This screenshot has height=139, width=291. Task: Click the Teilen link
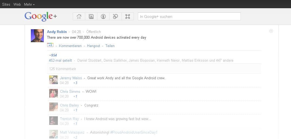tap(110, 46)
